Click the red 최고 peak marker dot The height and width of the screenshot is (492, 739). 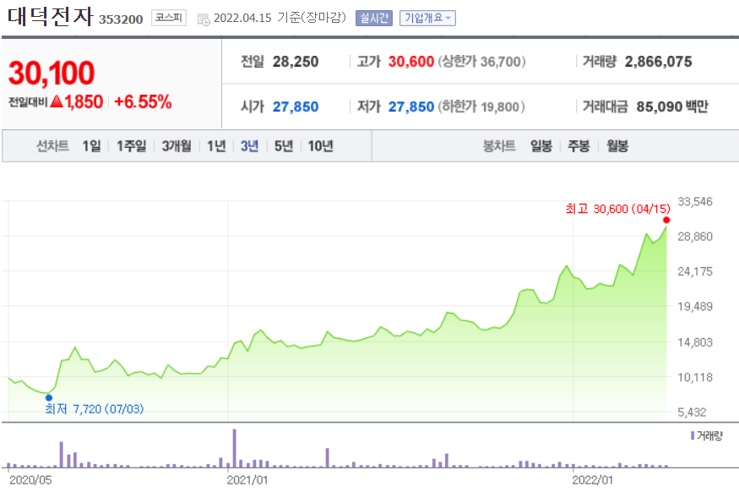pyautogui.click(x=666, y=221)
